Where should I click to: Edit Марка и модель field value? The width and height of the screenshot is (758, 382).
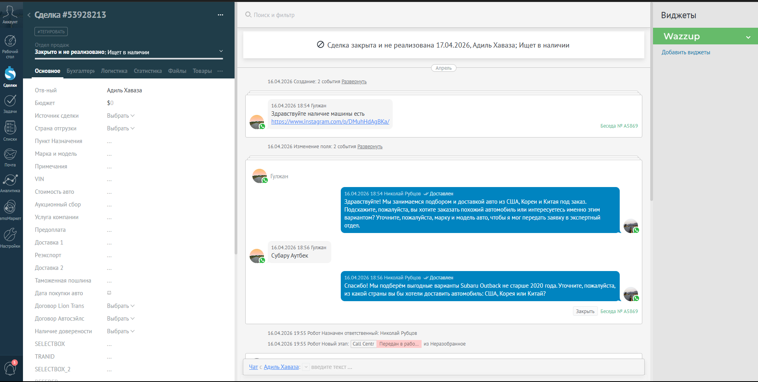click(109, 155)
